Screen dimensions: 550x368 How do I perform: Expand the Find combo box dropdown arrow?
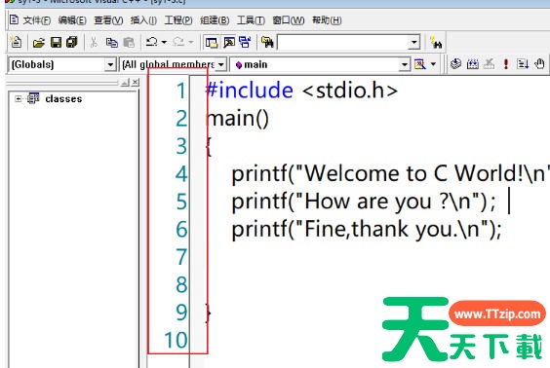coord(413,43)
